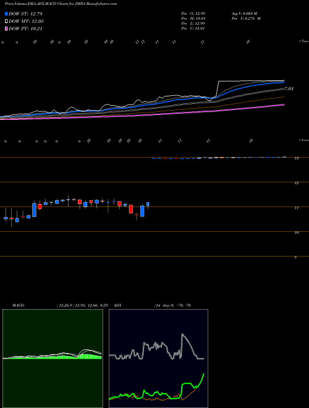Viewport: 309px width, 408px height.
Task: Click the ADX '(14 day) 6, +70, -70' values
Action: point(172,305)
